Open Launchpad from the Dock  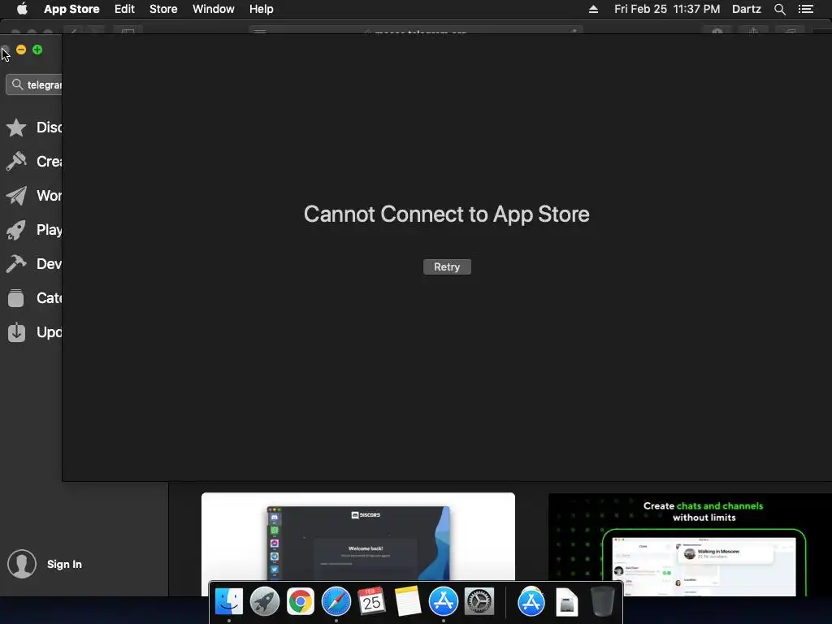click(x=265, y=601)
